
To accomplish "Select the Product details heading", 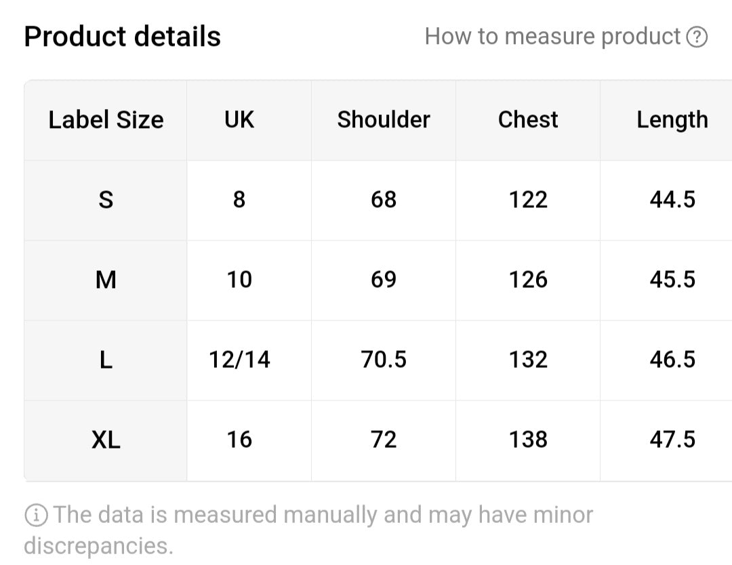I will (x=122, y=37).
